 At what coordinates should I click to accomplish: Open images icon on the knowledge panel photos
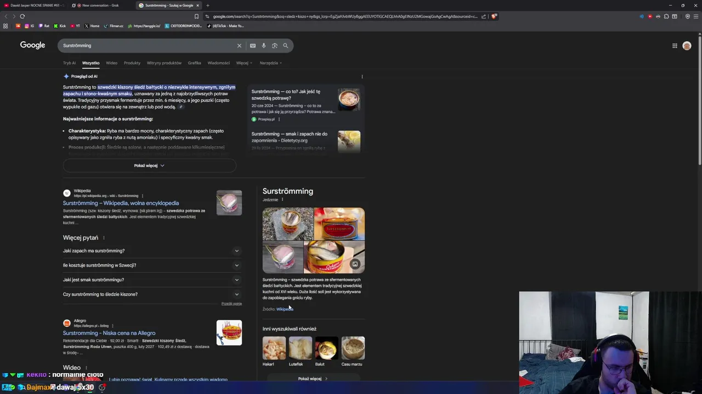point(355,264)
